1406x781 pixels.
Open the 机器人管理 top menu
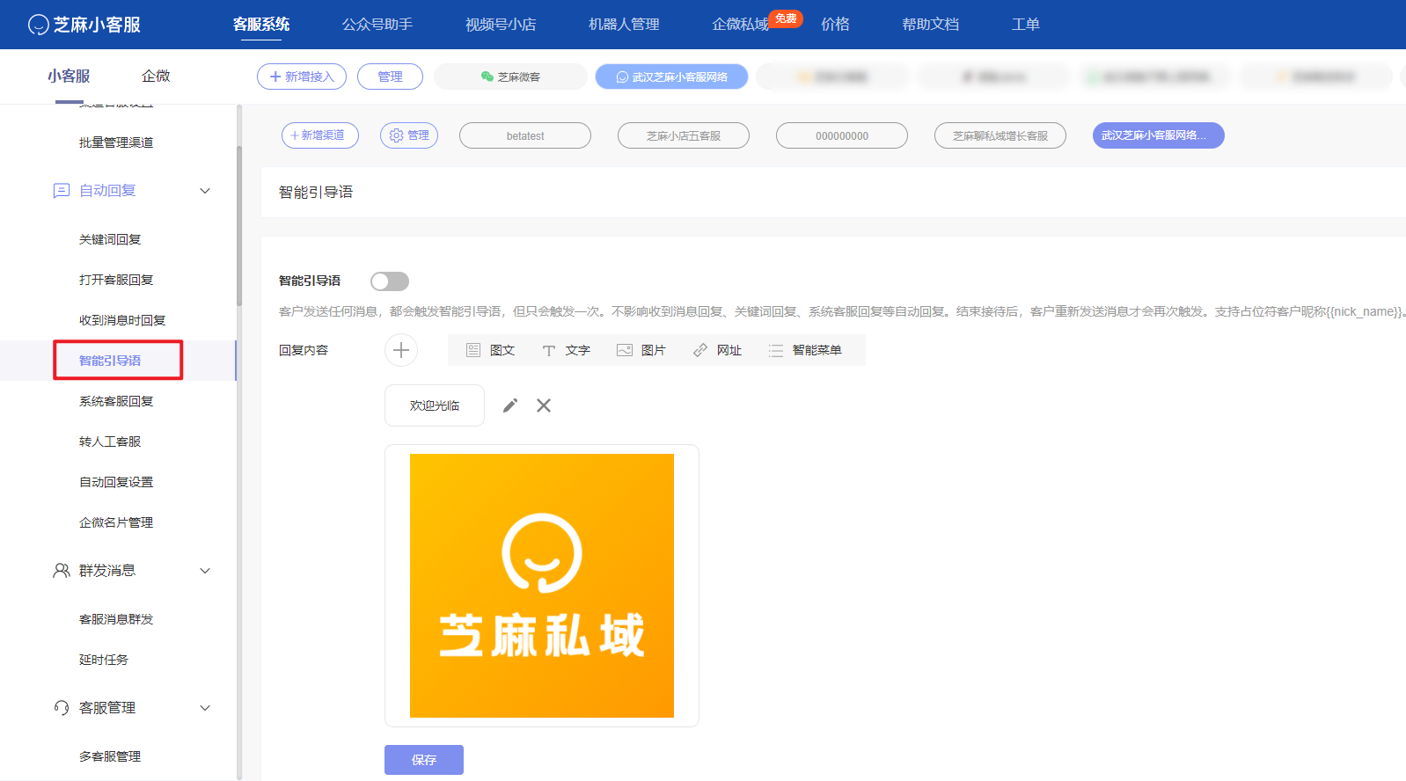tap(624, 25)
